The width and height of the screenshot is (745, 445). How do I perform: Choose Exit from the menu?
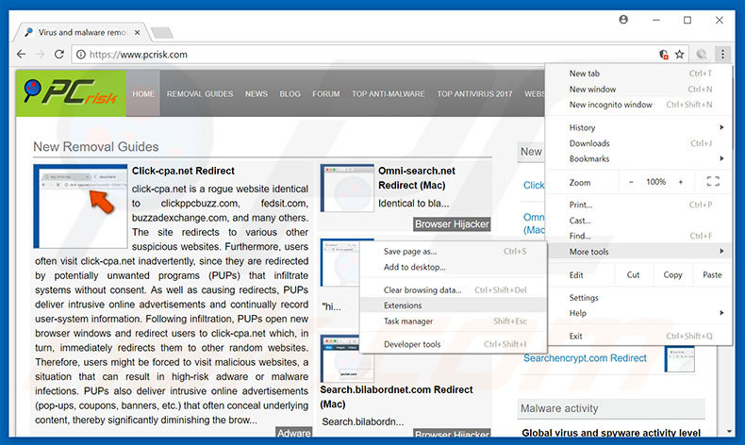638,336
